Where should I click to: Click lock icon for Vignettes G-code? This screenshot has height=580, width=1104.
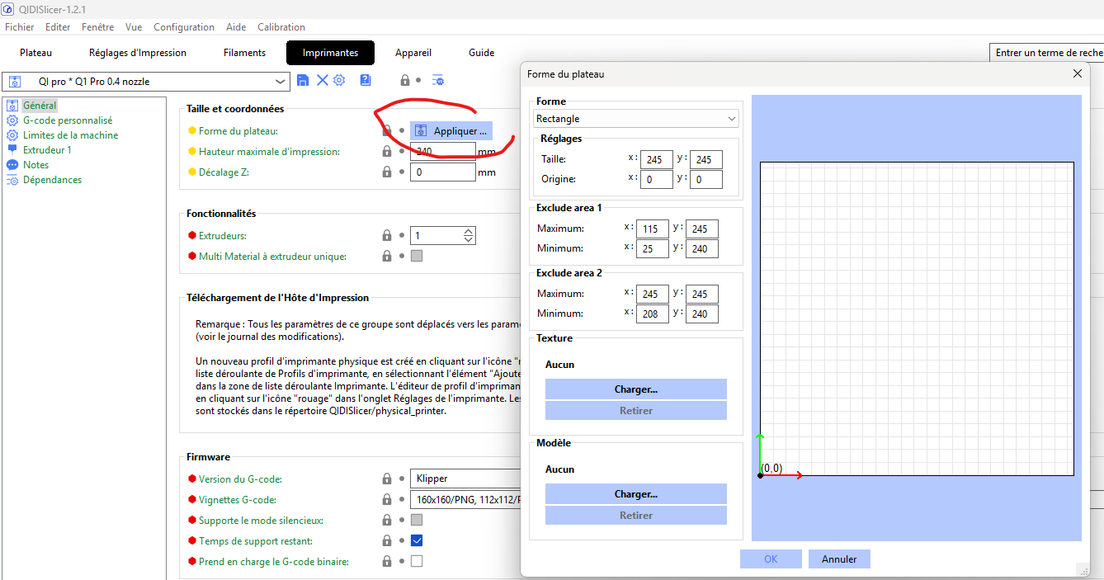tap(387, 499)
